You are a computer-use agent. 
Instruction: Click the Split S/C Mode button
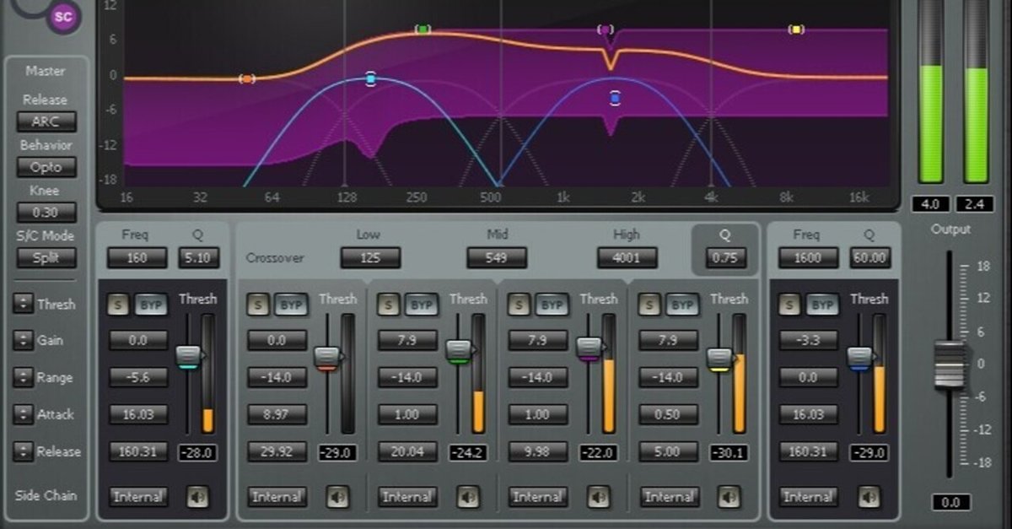pos(46,258)
